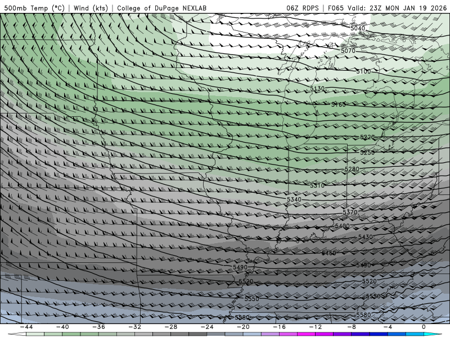The image size is (450, 337).
Task: Select the 5370 height contour label
Action: (x=350, y=212)
